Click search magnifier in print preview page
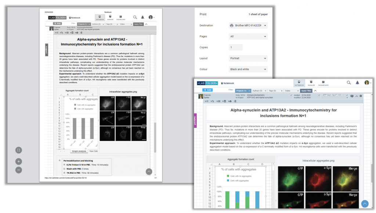This screenshot has height=213, width=376. [x=135, y=17]
